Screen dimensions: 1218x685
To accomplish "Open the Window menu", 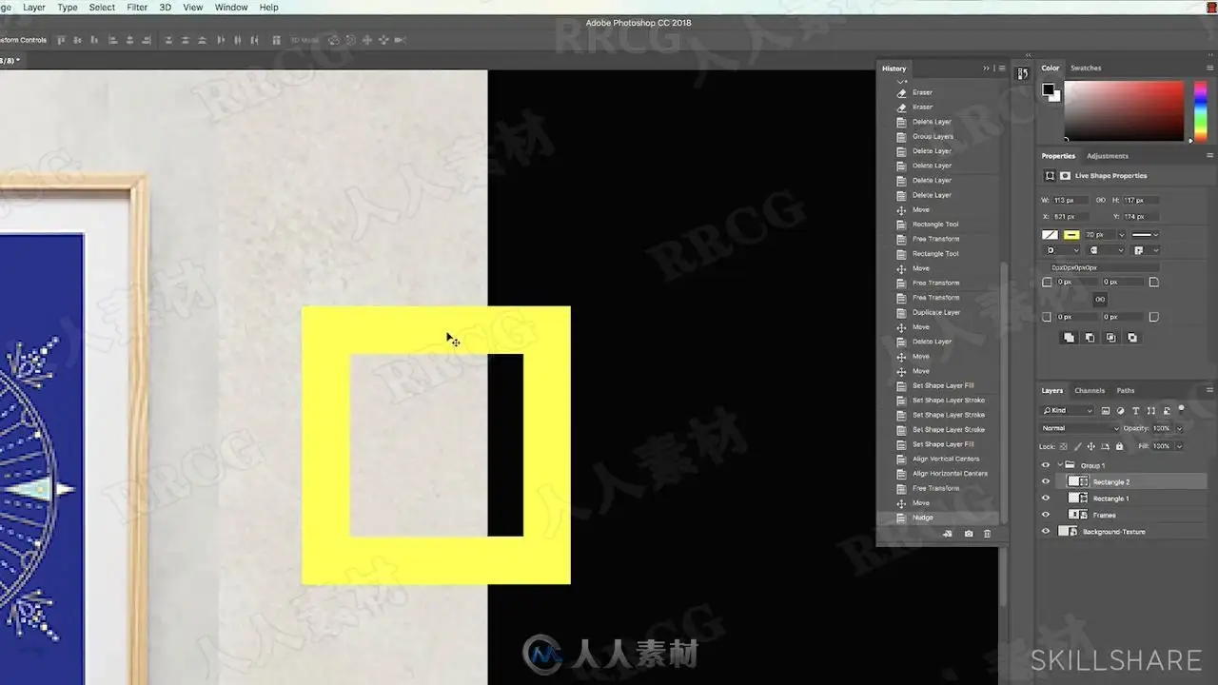I will coord(231,8).
